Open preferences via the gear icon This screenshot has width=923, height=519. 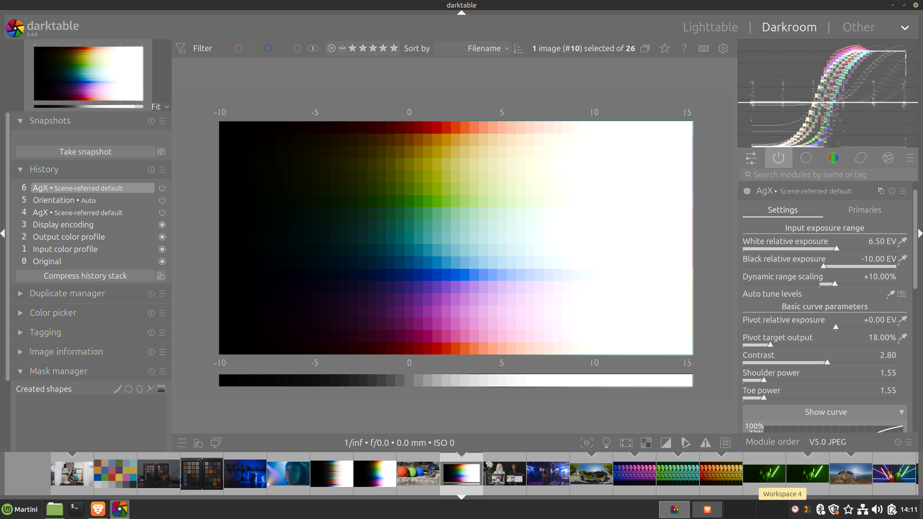(x=723, y=48)
